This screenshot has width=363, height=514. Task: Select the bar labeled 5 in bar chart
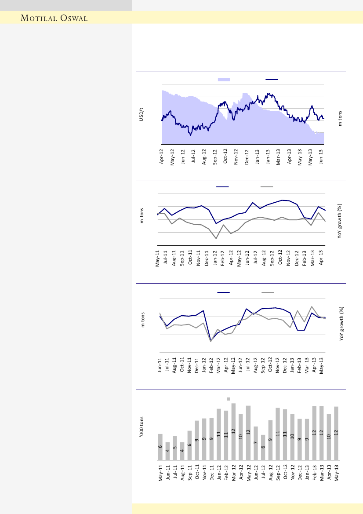tap(175, 448)
